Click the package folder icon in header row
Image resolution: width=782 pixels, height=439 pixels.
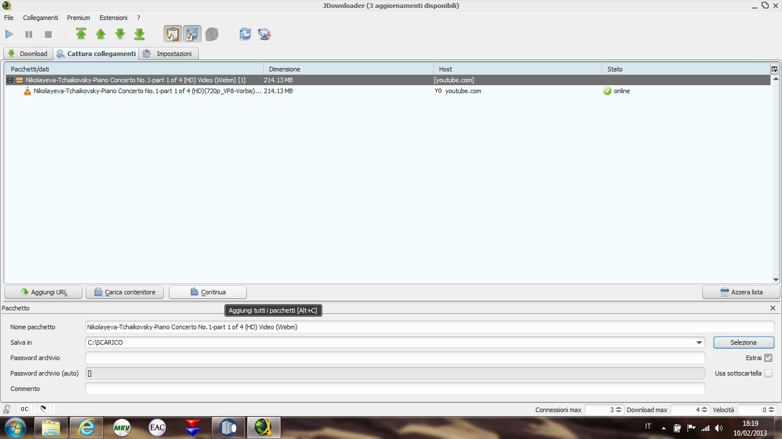(19, 80)
